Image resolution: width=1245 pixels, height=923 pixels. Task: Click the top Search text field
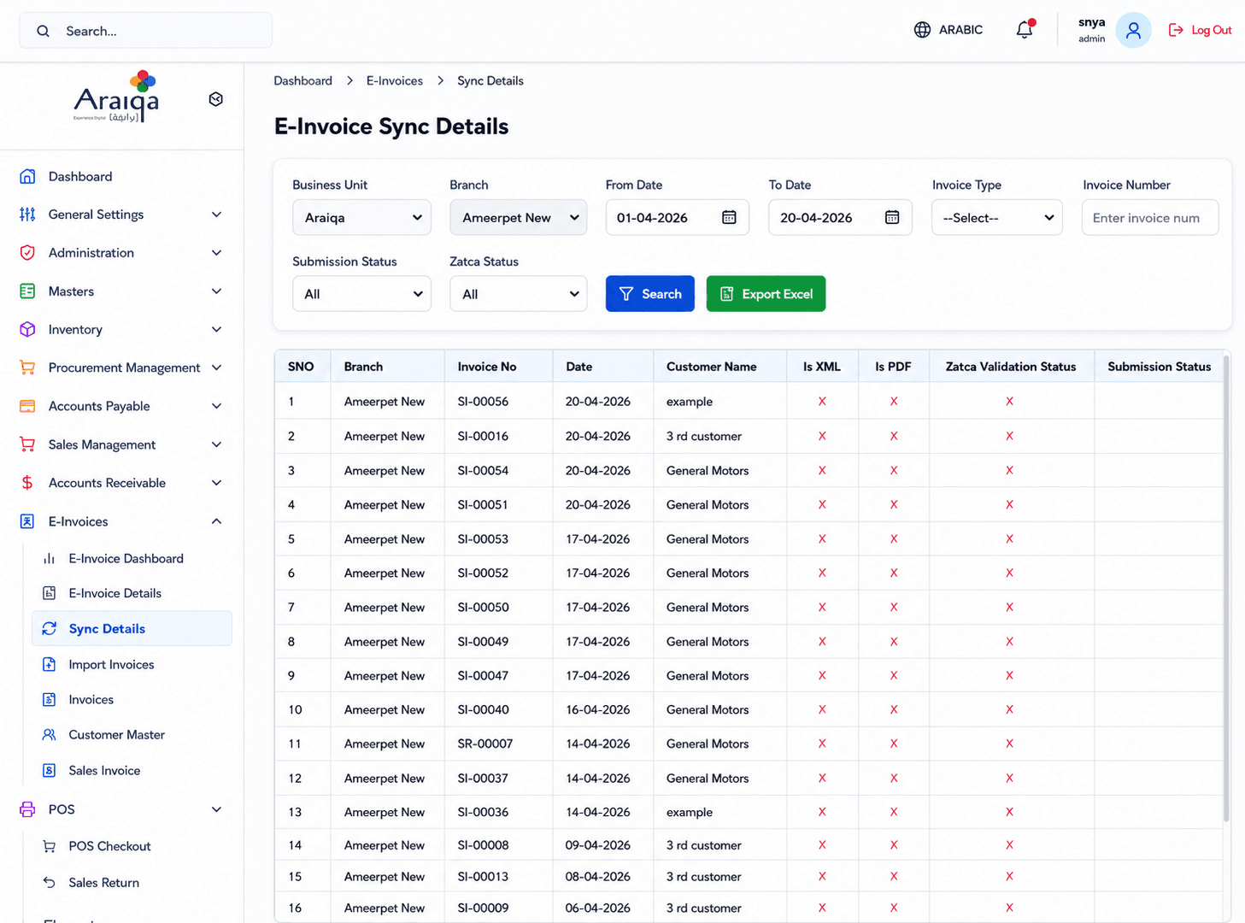[x=146, y=31]
